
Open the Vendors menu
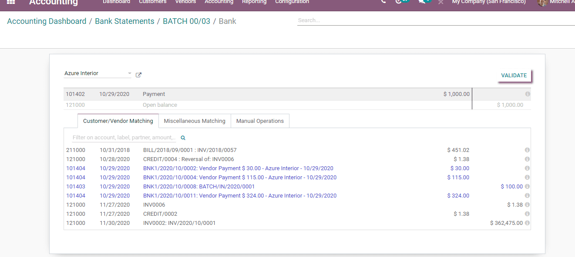(x=185, y=2)
